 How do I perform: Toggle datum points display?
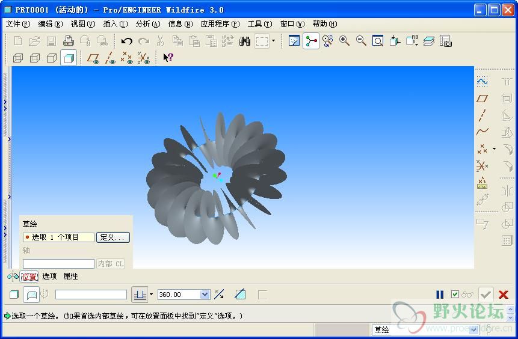[126, 58]
